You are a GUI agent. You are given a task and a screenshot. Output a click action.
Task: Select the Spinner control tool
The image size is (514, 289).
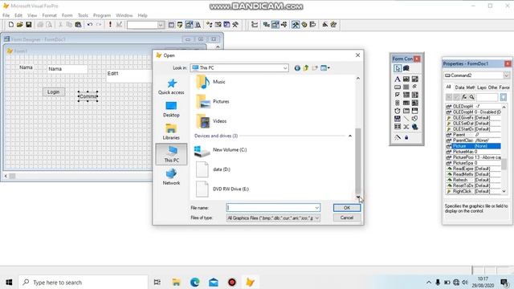(398, 103)
